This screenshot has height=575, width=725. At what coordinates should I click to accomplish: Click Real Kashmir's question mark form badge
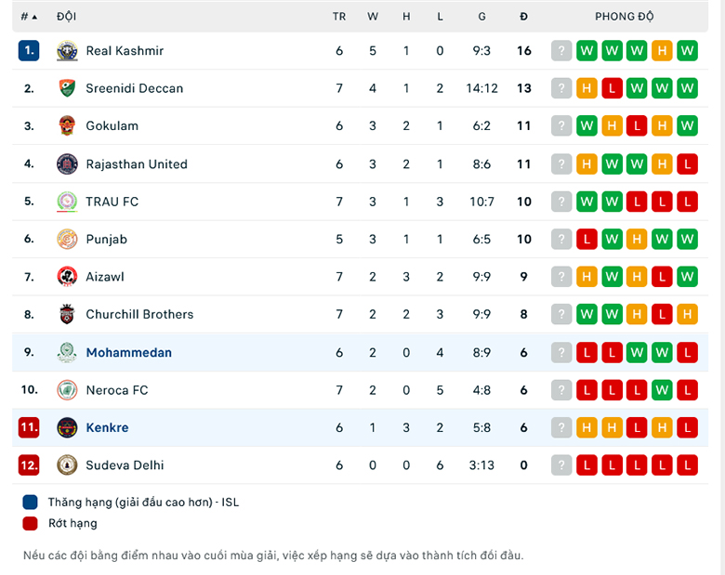[x=561, y=51]
